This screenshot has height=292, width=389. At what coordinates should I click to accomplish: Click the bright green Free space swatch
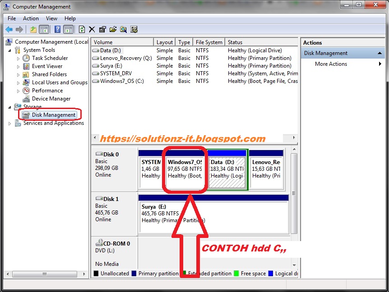click(236, 274)
